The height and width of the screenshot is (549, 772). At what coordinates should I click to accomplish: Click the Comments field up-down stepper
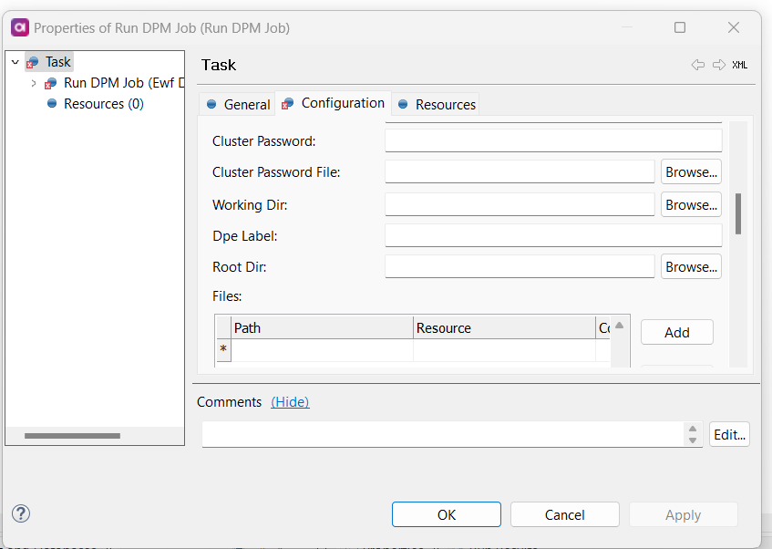click(x=693, y=434)
